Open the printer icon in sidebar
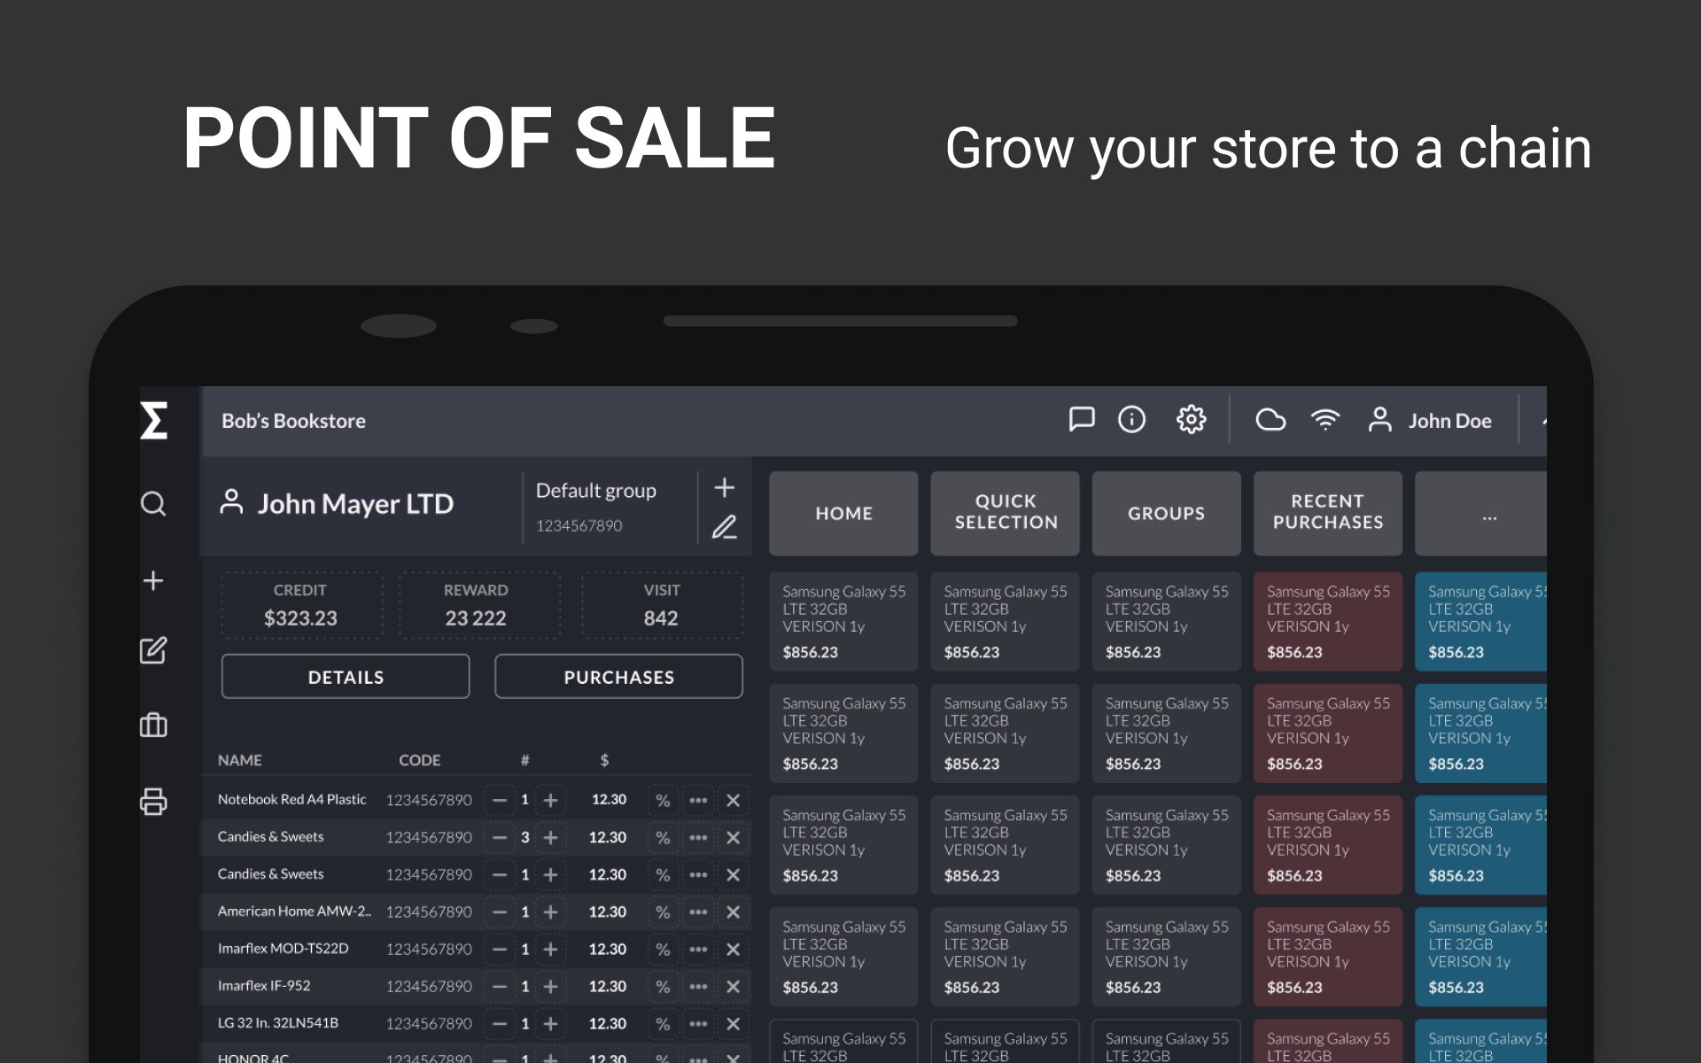Viewport: 1701px width, 1063px height. [x=153, y=801]
